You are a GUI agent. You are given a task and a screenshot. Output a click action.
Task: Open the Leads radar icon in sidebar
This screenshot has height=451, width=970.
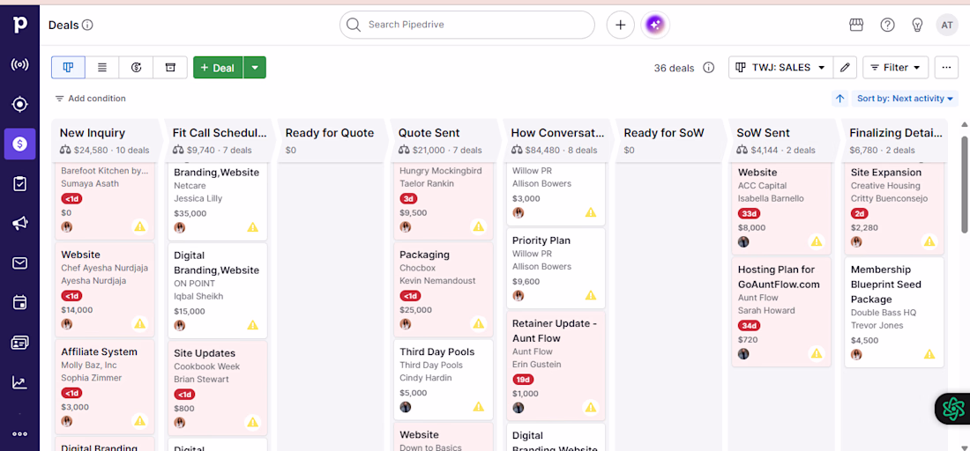pos(19,65)
